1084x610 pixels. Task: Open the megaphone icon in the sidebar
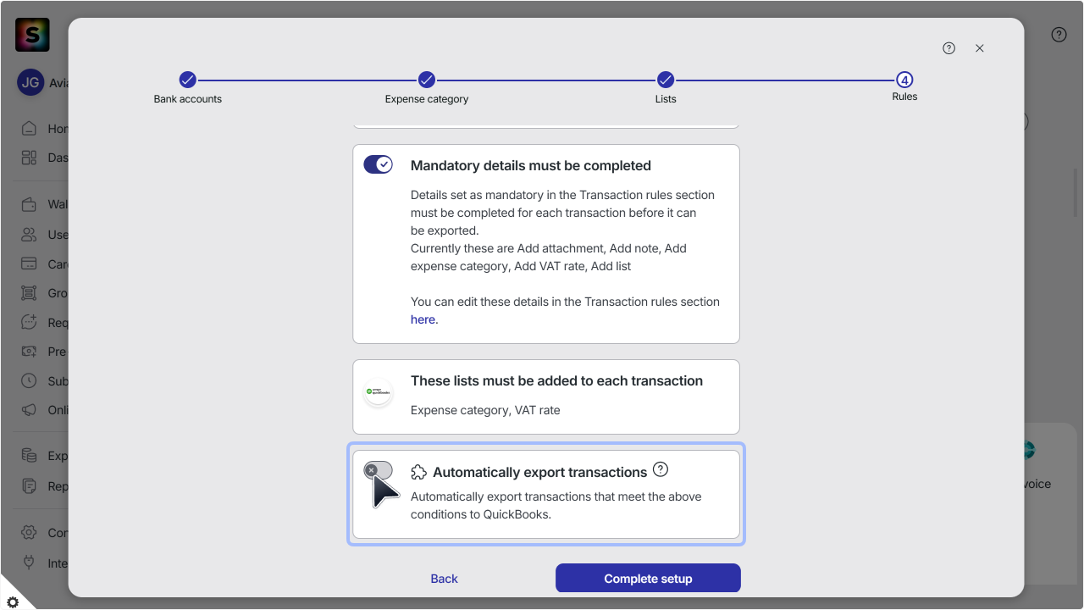pos(30,410)
